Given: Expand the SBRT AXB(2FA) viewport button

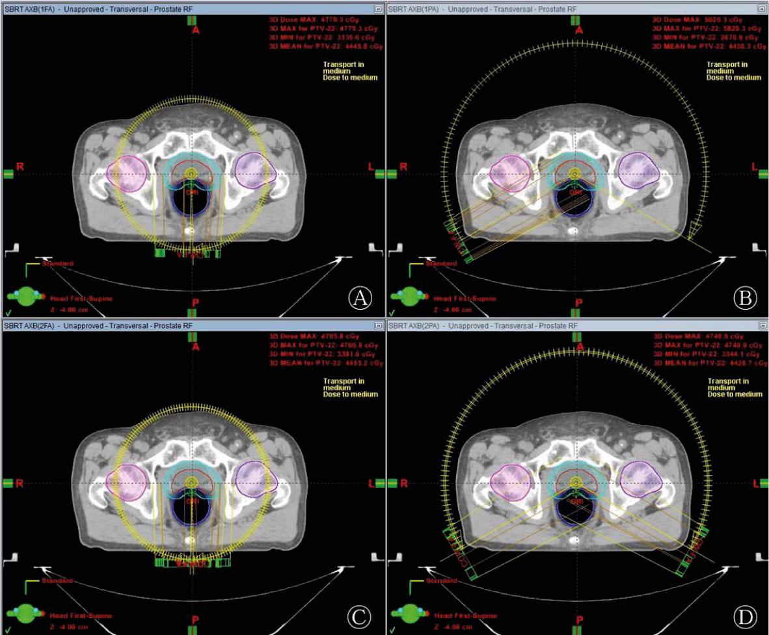Looking at the screenshot, I should click(378, 326).
